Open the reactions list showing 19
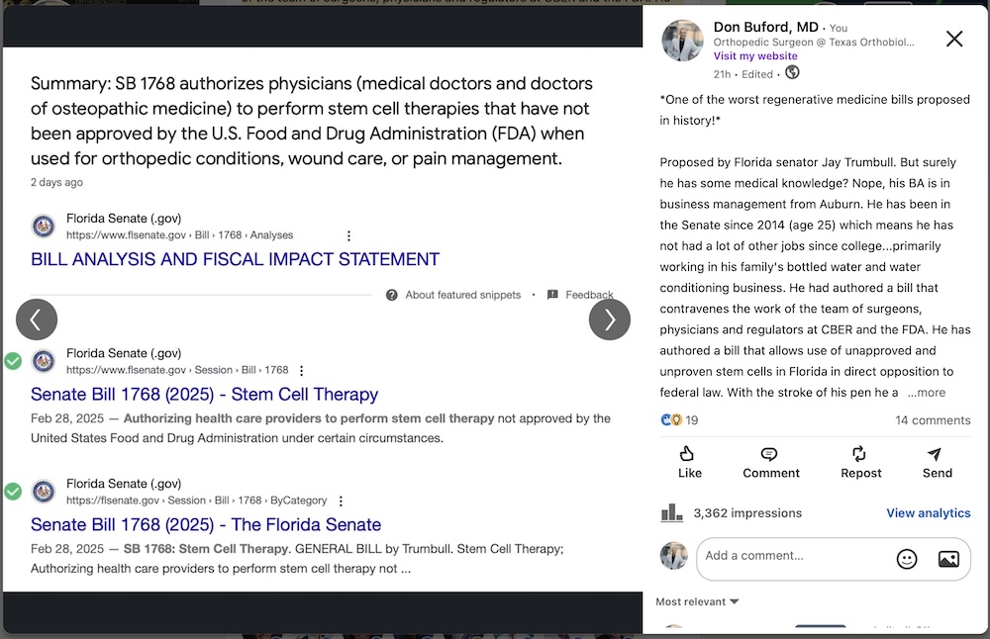Viewport: 990px width, 639px height. (x=679, y=420)
